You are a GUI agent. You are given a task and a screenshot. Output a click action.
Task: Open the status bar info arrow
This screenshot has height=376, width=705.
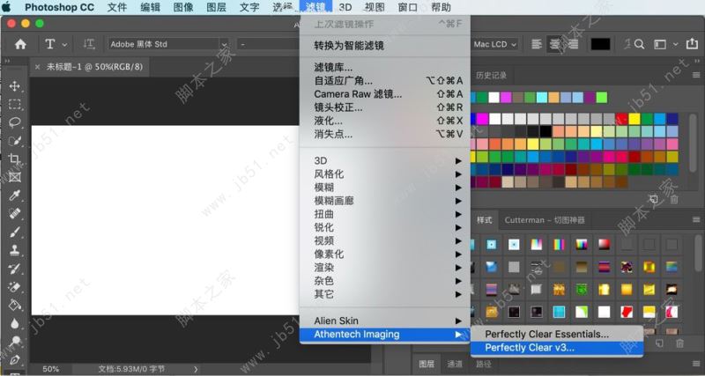click(x=196, y=369)
